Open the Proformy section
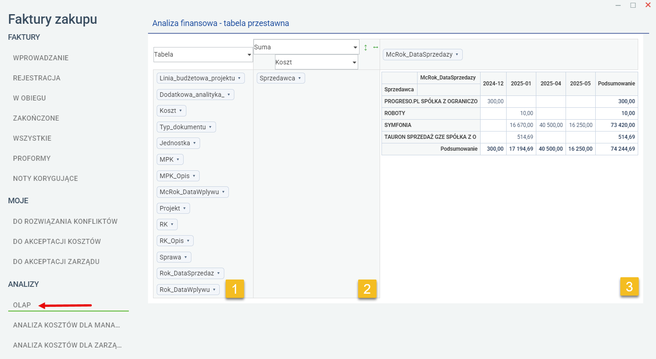The image size is (656, 359). coord(32,158)
